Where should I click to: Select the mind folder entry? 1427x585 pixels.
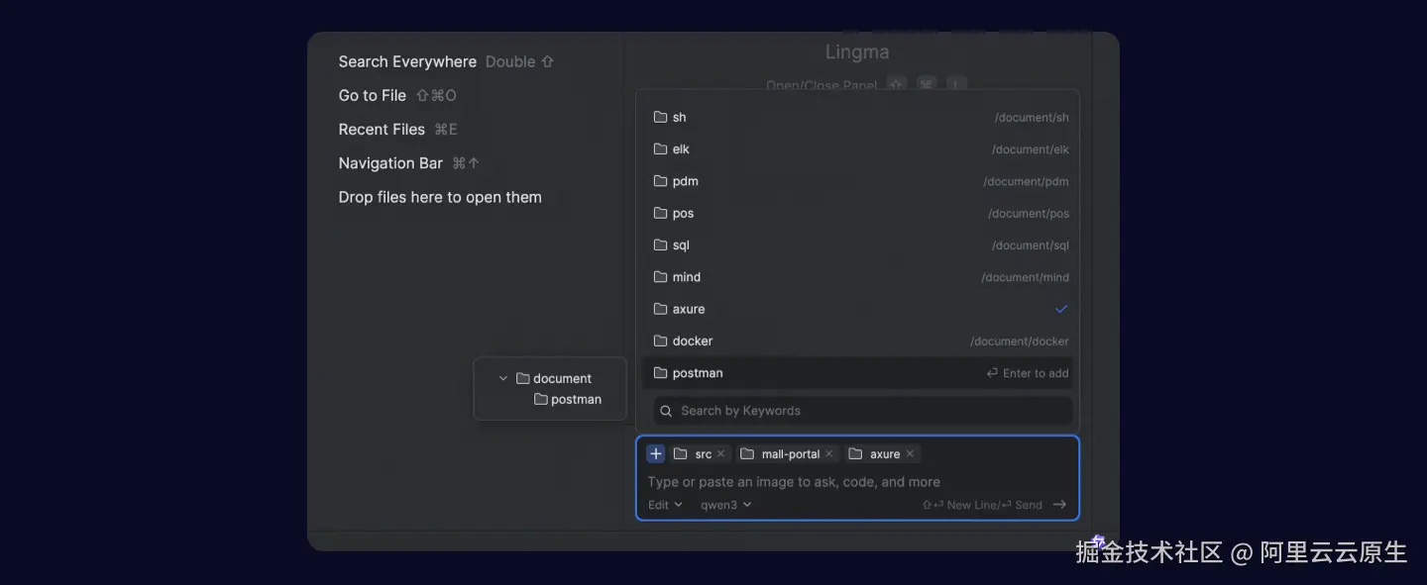pos(860,277)
